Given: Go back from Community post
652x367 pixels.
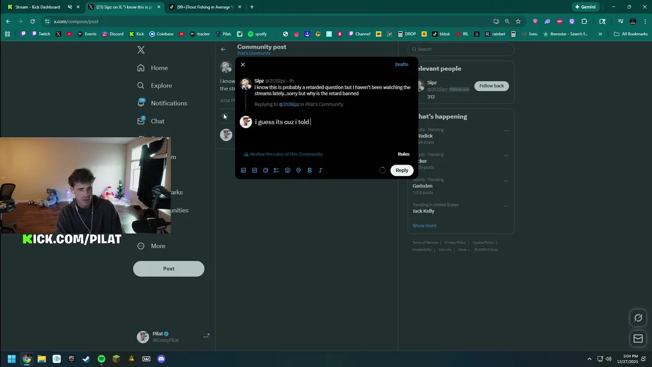Looking at the screenshot, I should pos(223,49).
